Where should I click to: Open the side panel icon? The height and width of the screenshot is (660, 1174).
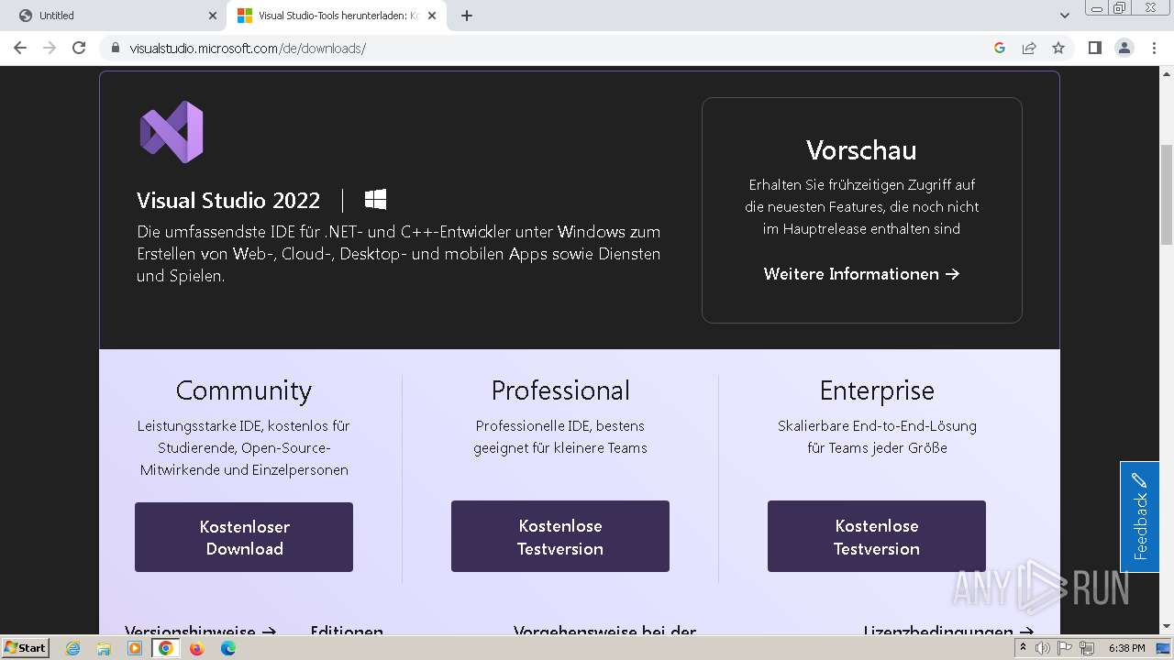pos(1094,48)
